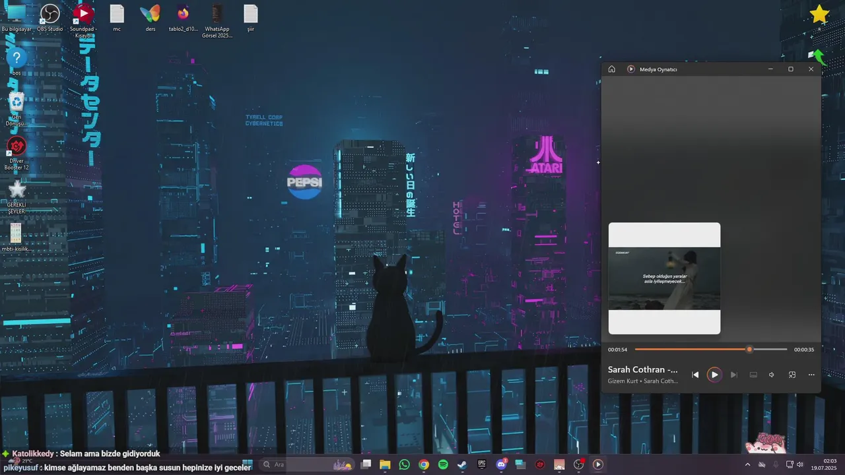This screenshot has height=475, width=845.
Task: Open Spotify from the taskbar
Action: pyautogui.click(x=443, y=464)
